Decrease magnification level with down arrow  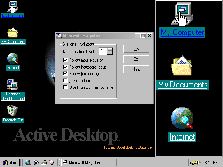point(110,53)
